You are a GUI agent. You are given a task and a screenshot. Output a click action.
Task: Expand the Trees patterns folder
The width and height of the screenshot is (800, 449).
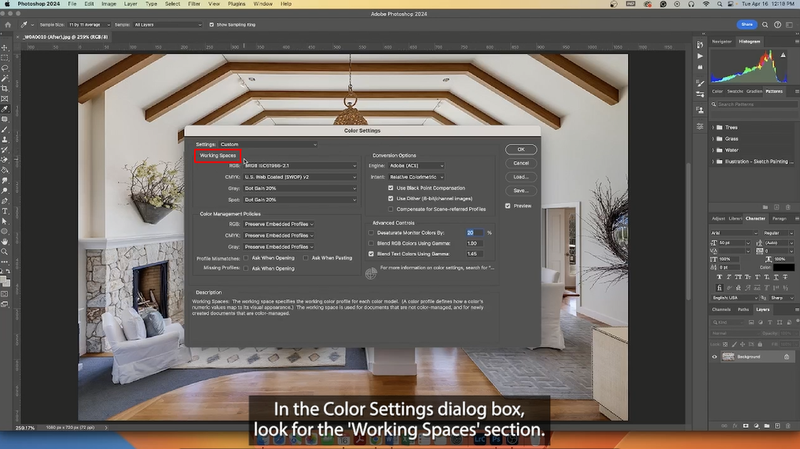pyautogui.click(x=714, y=127)
